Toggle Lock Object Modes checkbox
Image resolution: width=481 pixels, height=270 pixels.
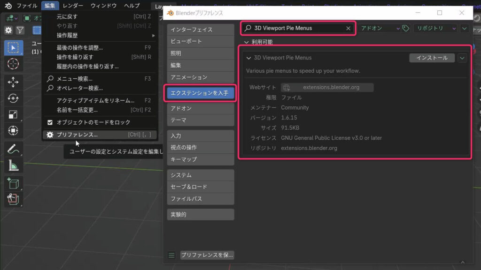[50, 122]
